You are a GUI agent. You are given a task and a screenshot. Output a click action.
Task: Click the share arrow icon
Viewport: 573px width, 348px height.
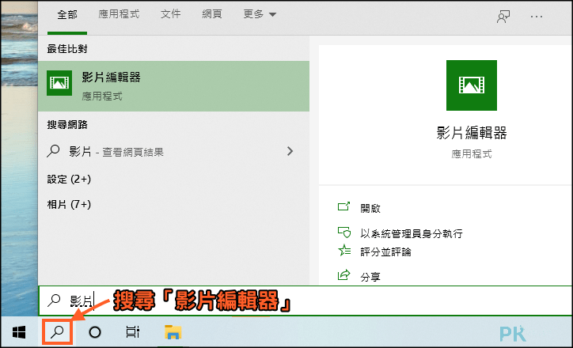point(343,275)
